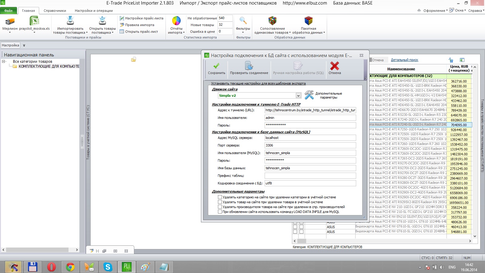Click the folder icon in the middle panel
485x273 pixels.
click(x=133, y=59)
